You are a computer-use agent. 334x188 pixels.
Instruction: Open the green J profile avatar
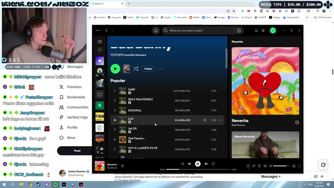click(273, 31)
